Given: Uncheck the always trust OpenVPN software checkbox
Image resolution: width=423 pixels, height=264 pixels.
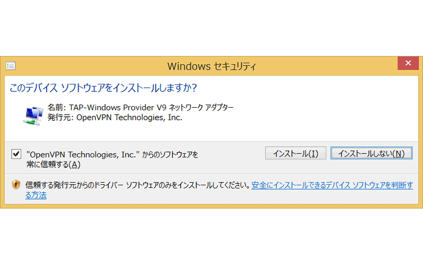Looking at the screenshot, I should pyautogui.click(x=16, y=154).
